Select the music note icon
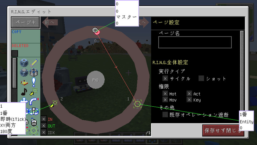257x145 pixels. tap(24, 92)
